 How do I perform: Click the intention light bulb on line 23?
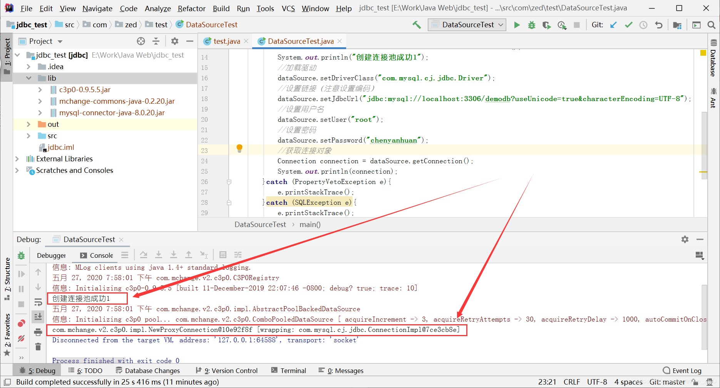click(x=239, y=148)
